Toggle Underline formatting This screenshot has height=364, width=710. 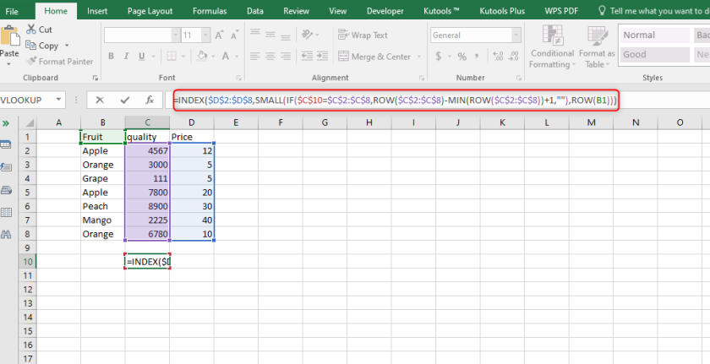point(142,56)
